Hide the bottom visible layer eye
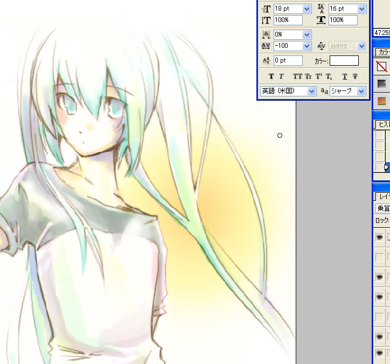This screenshot has width=390, height=364. pos(380,353)
